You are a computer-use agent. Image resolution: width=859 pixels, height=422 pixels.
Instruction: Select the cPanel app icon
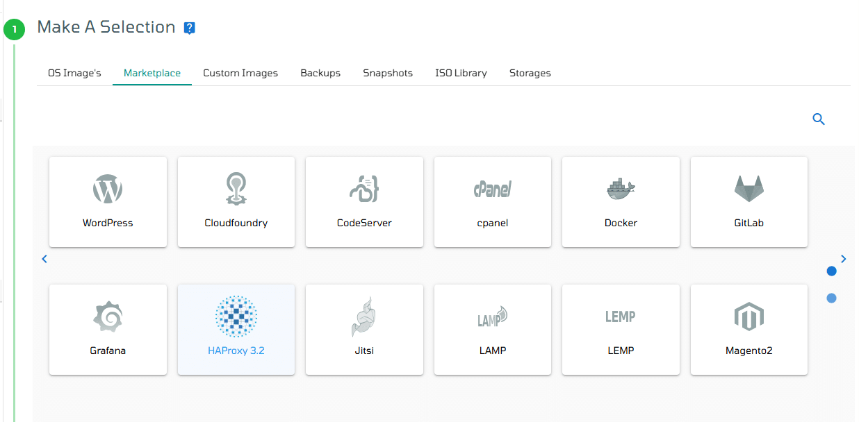pos(493,189)
